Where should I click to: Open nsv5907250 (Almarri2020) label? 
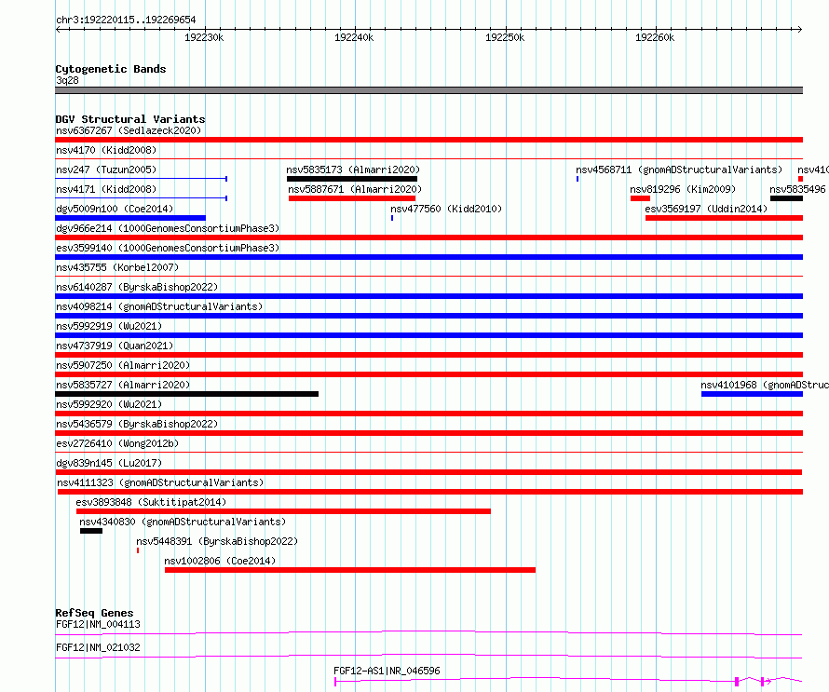click(123, 365)
